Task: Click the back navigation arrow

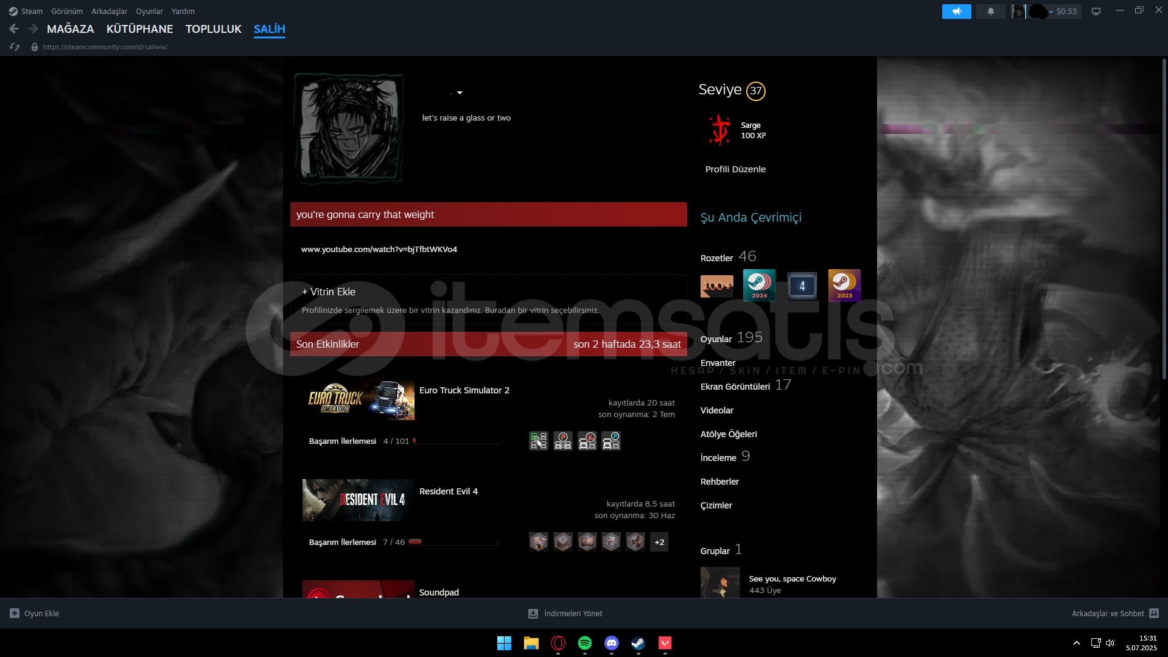Action: [x=14, y=29]
